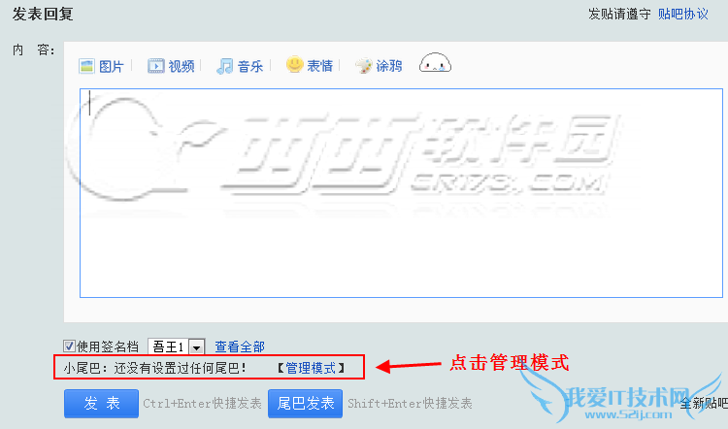This screenshot has width=728, height=429.
Task: Click the crying cloud face icon
Action: pos(435,63)
